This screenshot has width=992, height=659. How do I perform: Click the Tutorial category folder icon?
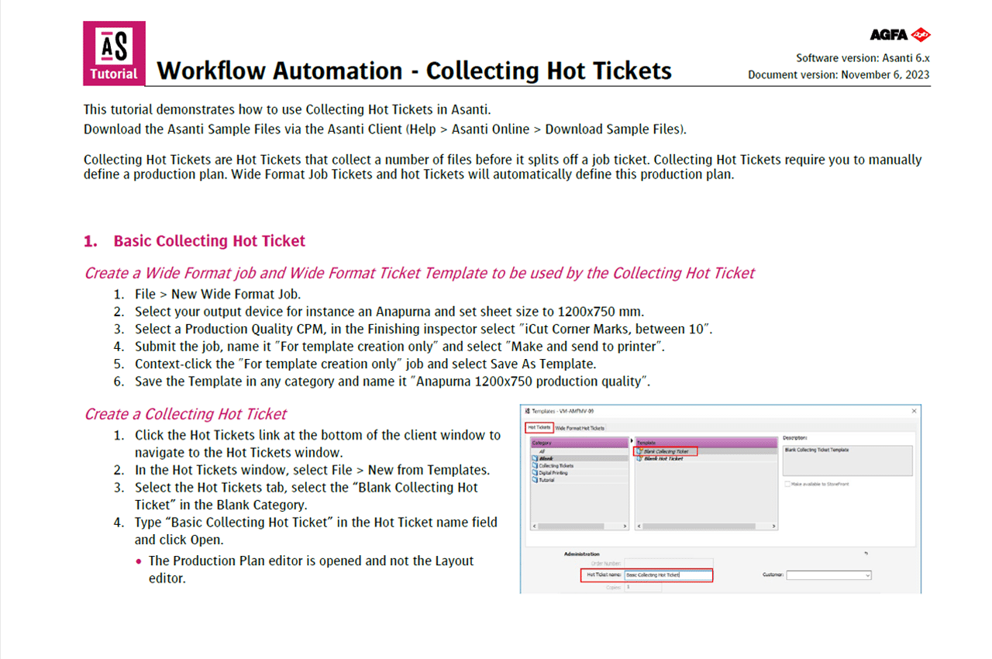pos(535,480)
